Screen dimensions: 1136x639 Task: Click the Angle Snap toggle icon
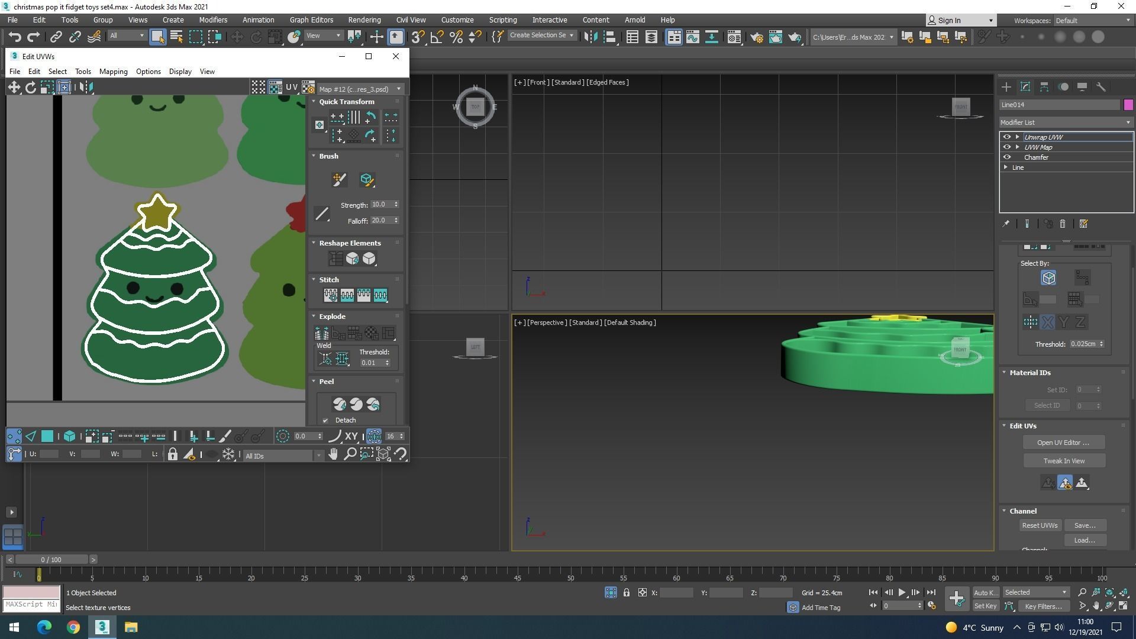[437, 37]
